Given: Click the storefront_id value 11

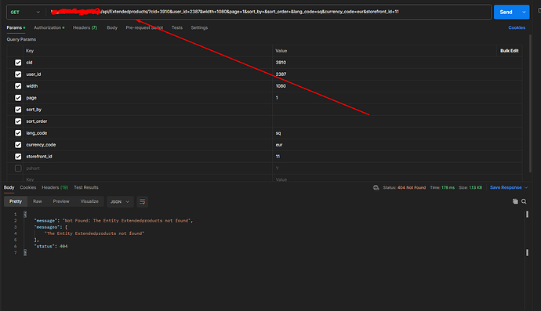Looking at the screenshot, I should click(278, 156).
